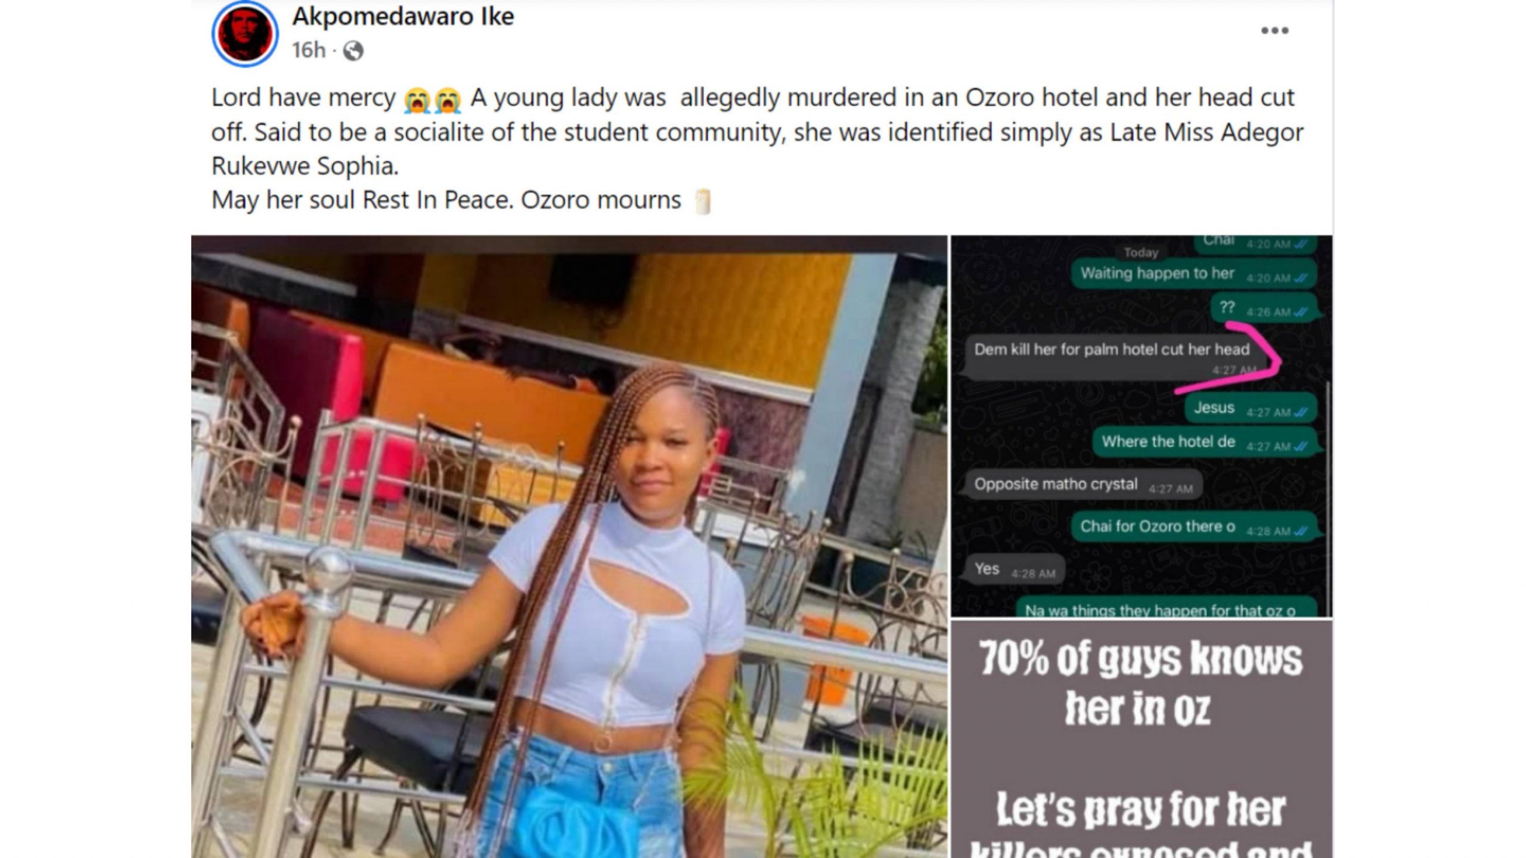
Task: Open the WhatsApp chat screenshot image
Action: tap(1141, 426)
